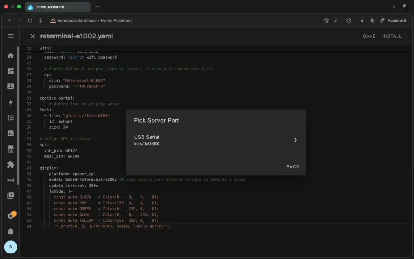Viewport: 414px width, 259px height.
Task: Click the 'mosi_pin: GPIO9' line
Action: click(62, 156)
